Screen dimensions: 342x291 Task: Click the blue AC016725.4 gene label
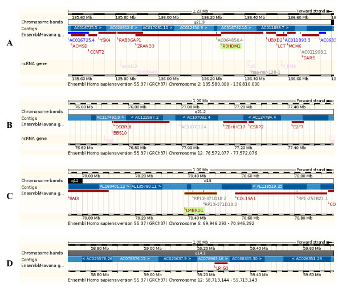[x=82, y=40]
